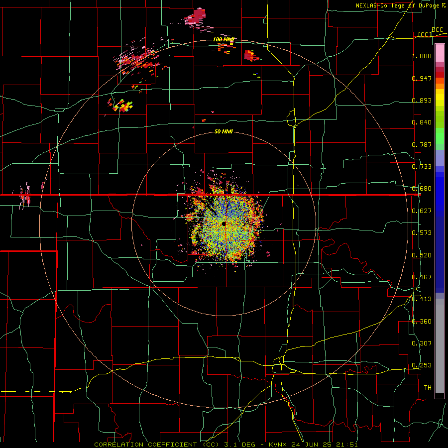Click the black radar site dot
Image resolution: width=448 pixels, height=448 pixels.
[224, 224]
